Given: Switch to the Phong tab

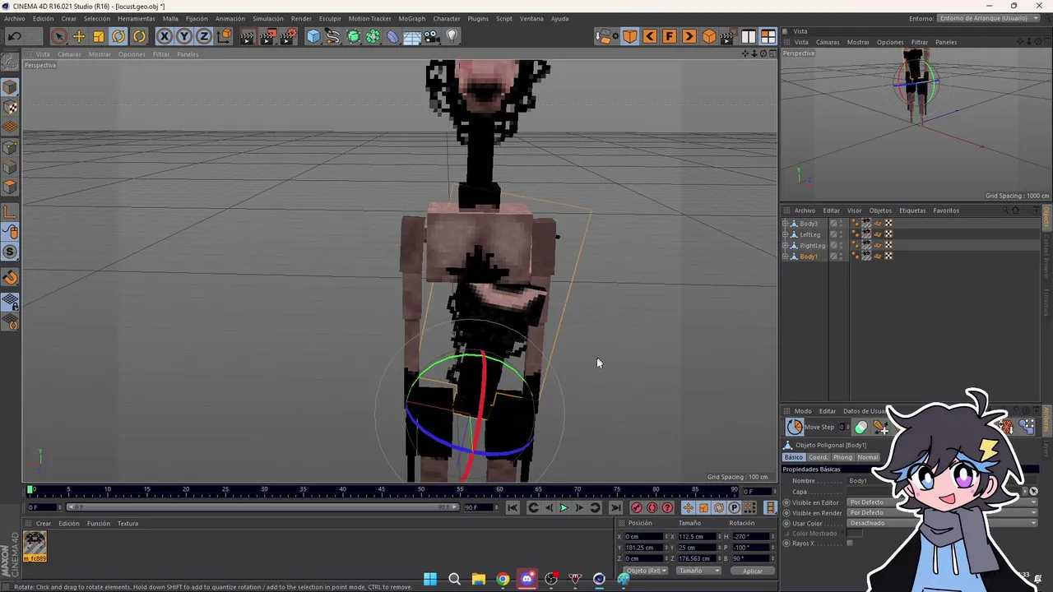Looking at the screenshot, I should coord(842,457).
